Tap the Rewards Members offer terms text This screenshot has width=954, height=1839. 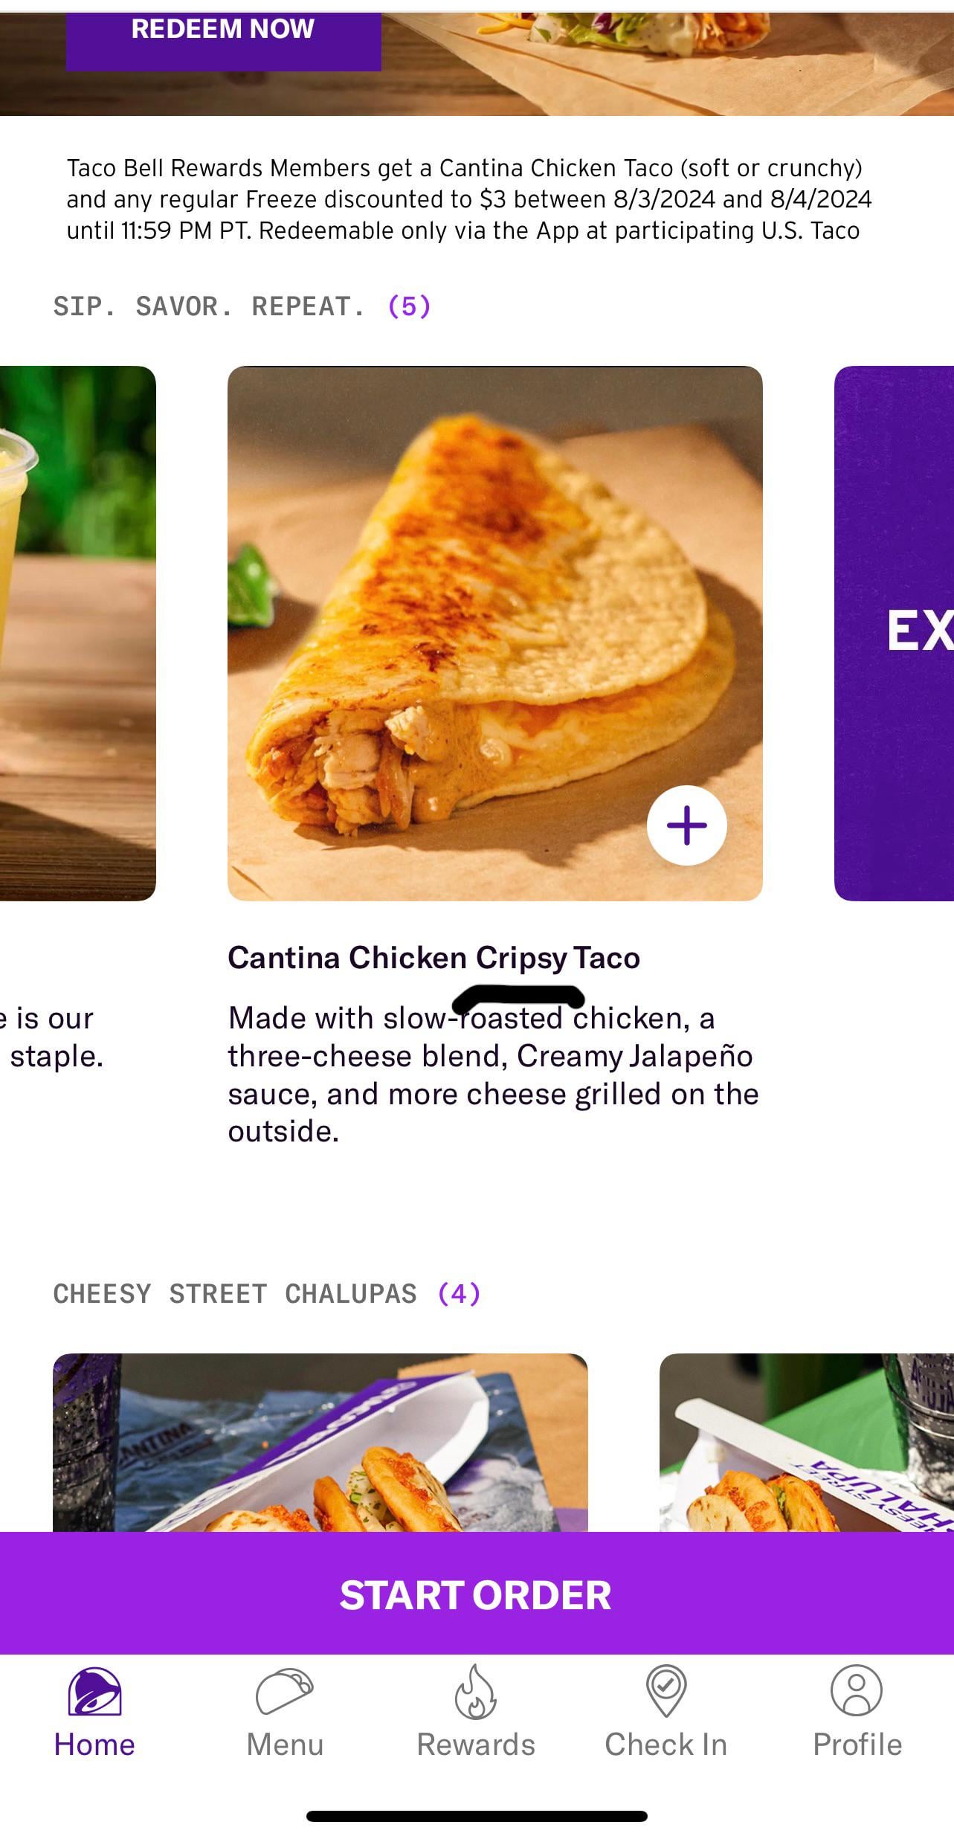point(468,199)
